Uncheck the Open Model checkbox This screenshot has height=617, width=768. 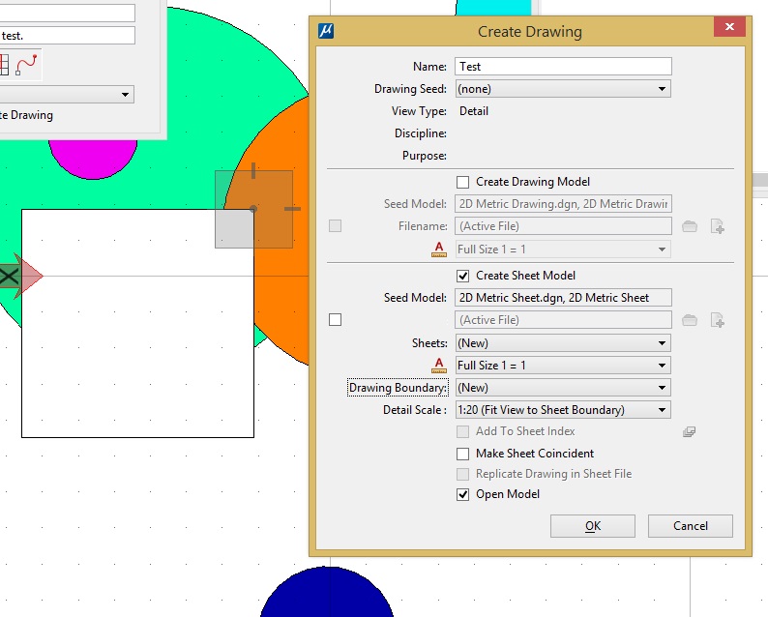point(463,494)
